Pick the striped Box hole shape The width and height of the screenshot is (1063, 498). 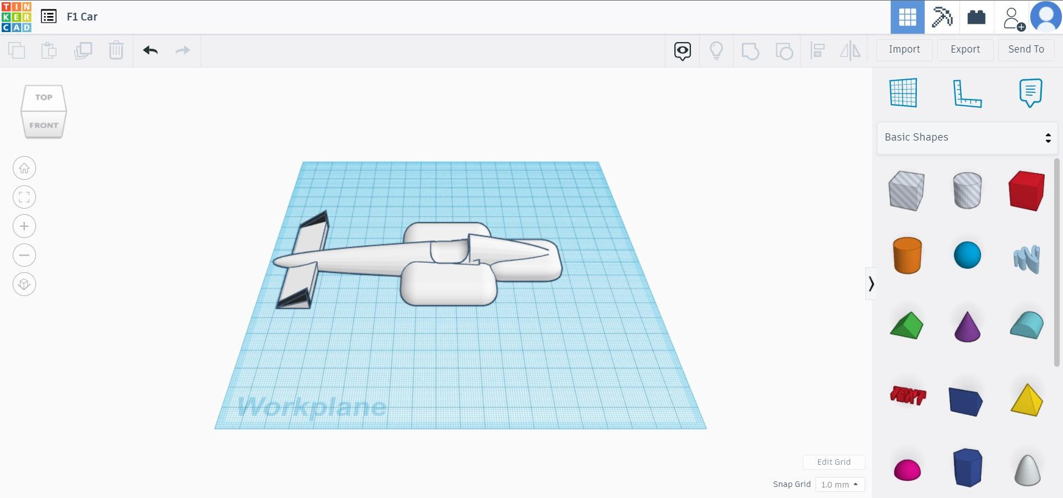[x=907, y=190]
